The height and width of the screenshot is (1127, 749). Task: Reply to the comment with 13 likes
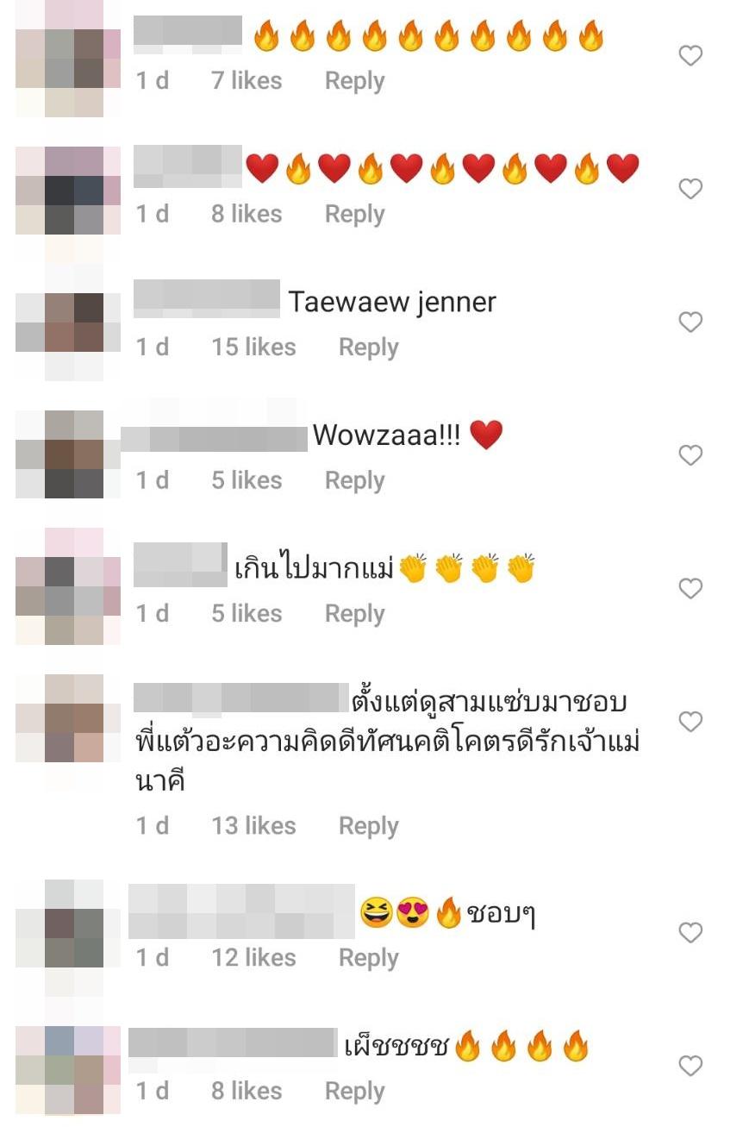coord(368,826)
